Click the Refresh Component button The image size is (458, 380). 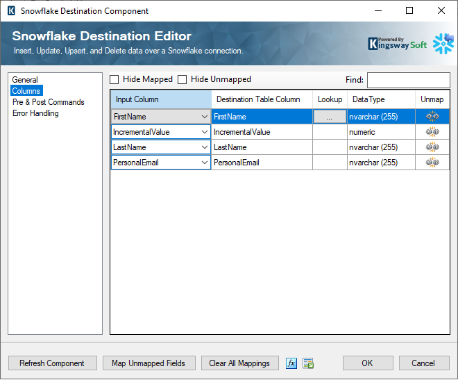click(x=53, y=363)
